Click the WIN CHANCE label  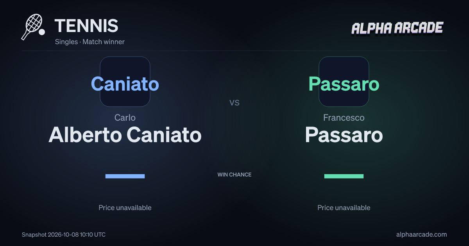(234, 175)
